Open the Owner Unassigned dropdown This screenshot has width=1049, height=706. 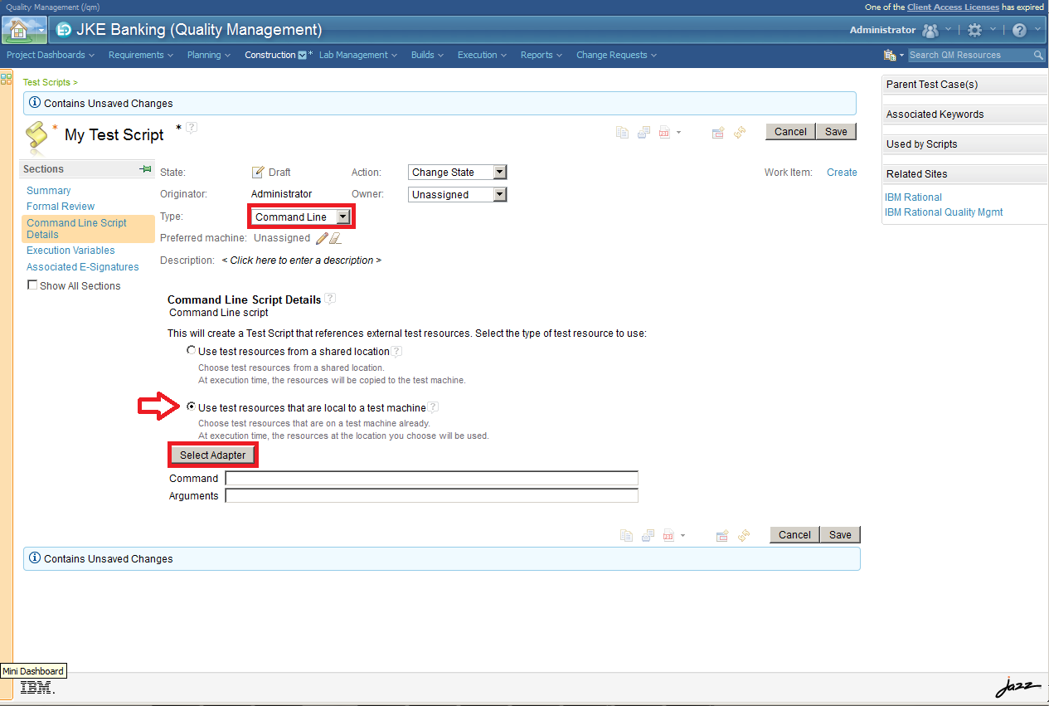pyautogui.click(x=458, y=195)
